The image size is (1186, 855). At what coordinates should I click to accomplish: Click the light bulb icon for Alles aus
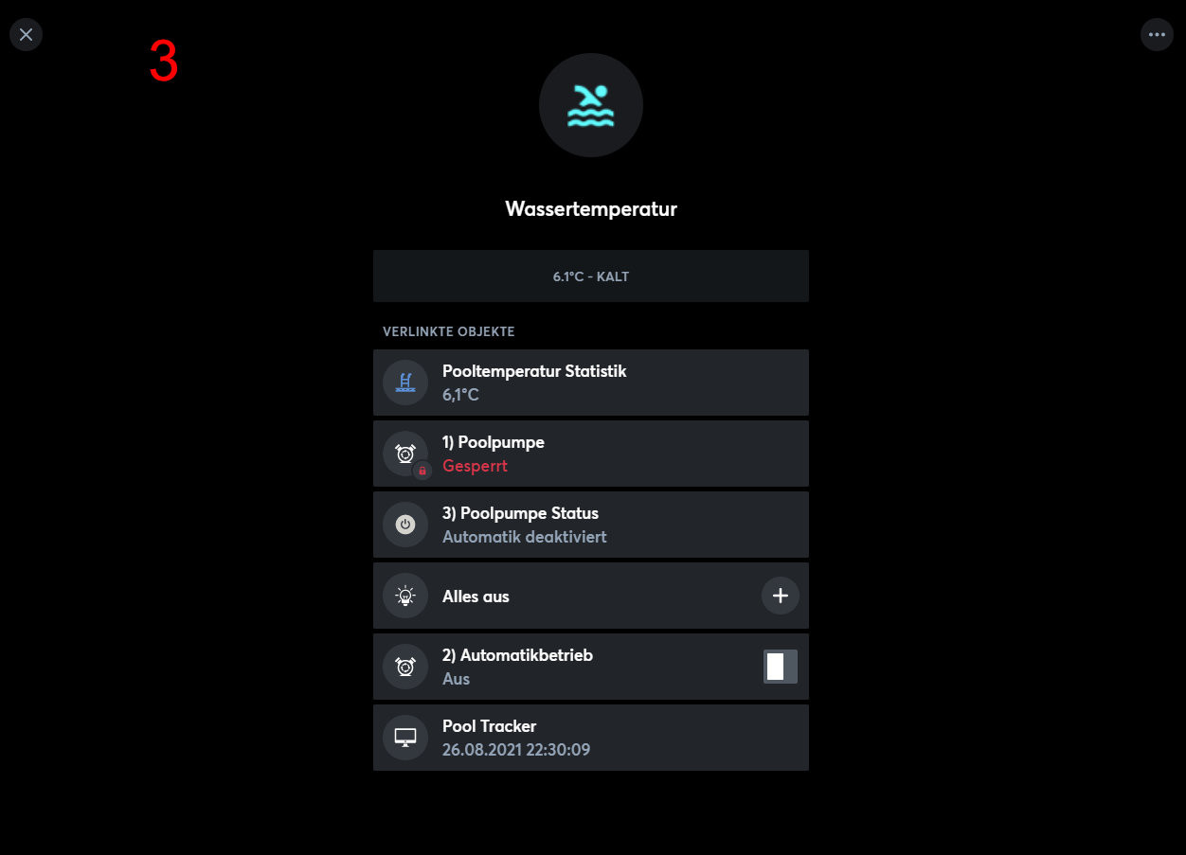[x=405, y=596]
